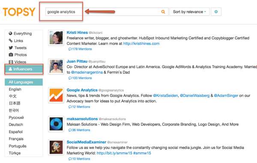The image size is (257, 163).
Task: Filter results by 日本語
Action: pyautogui.click(x=15, y=103)
